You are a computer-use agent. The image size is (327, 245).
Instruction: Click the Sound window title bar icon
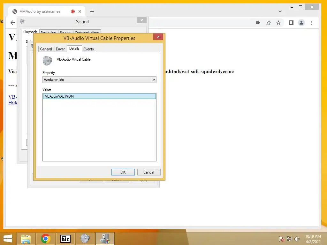22,21
